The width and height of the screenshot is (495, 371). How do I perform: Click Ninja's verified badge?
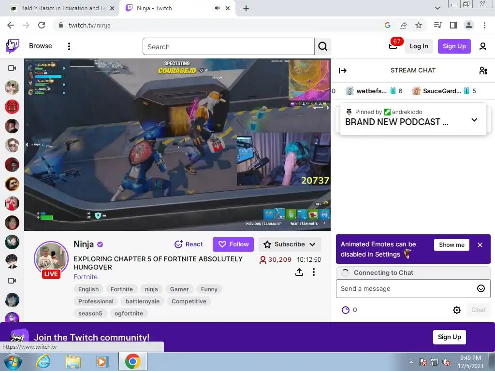pos(100,244)
